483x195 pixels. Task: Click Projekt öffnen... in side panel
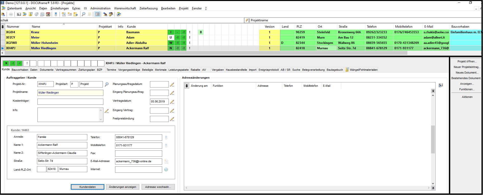click(x=467, y=61)
